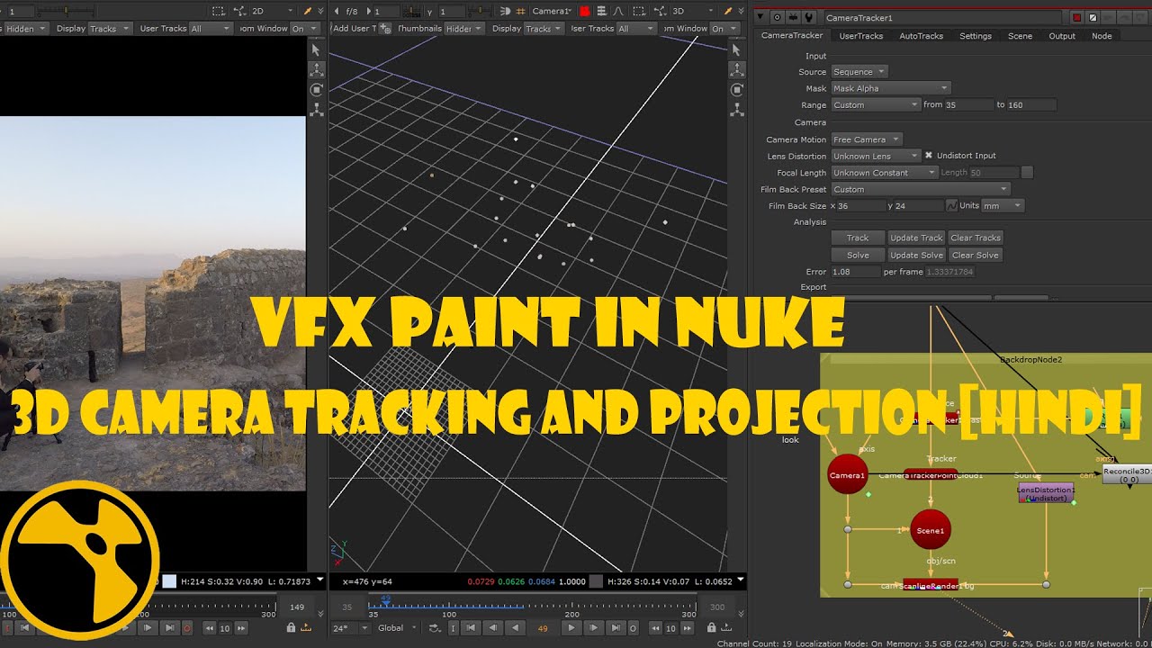Select the translate tool in left viewer toolbar

point(316,69)
